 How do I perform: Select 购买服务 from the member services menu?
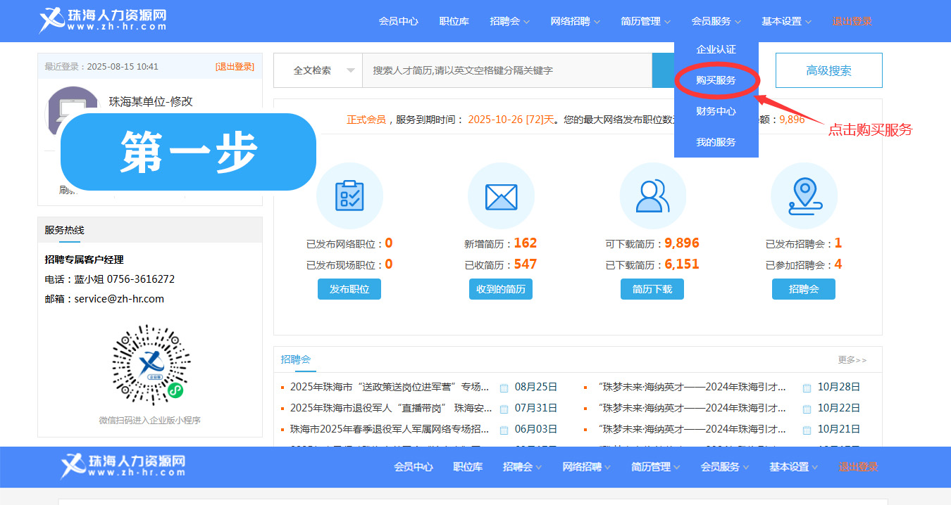click(x=716, y=80)
